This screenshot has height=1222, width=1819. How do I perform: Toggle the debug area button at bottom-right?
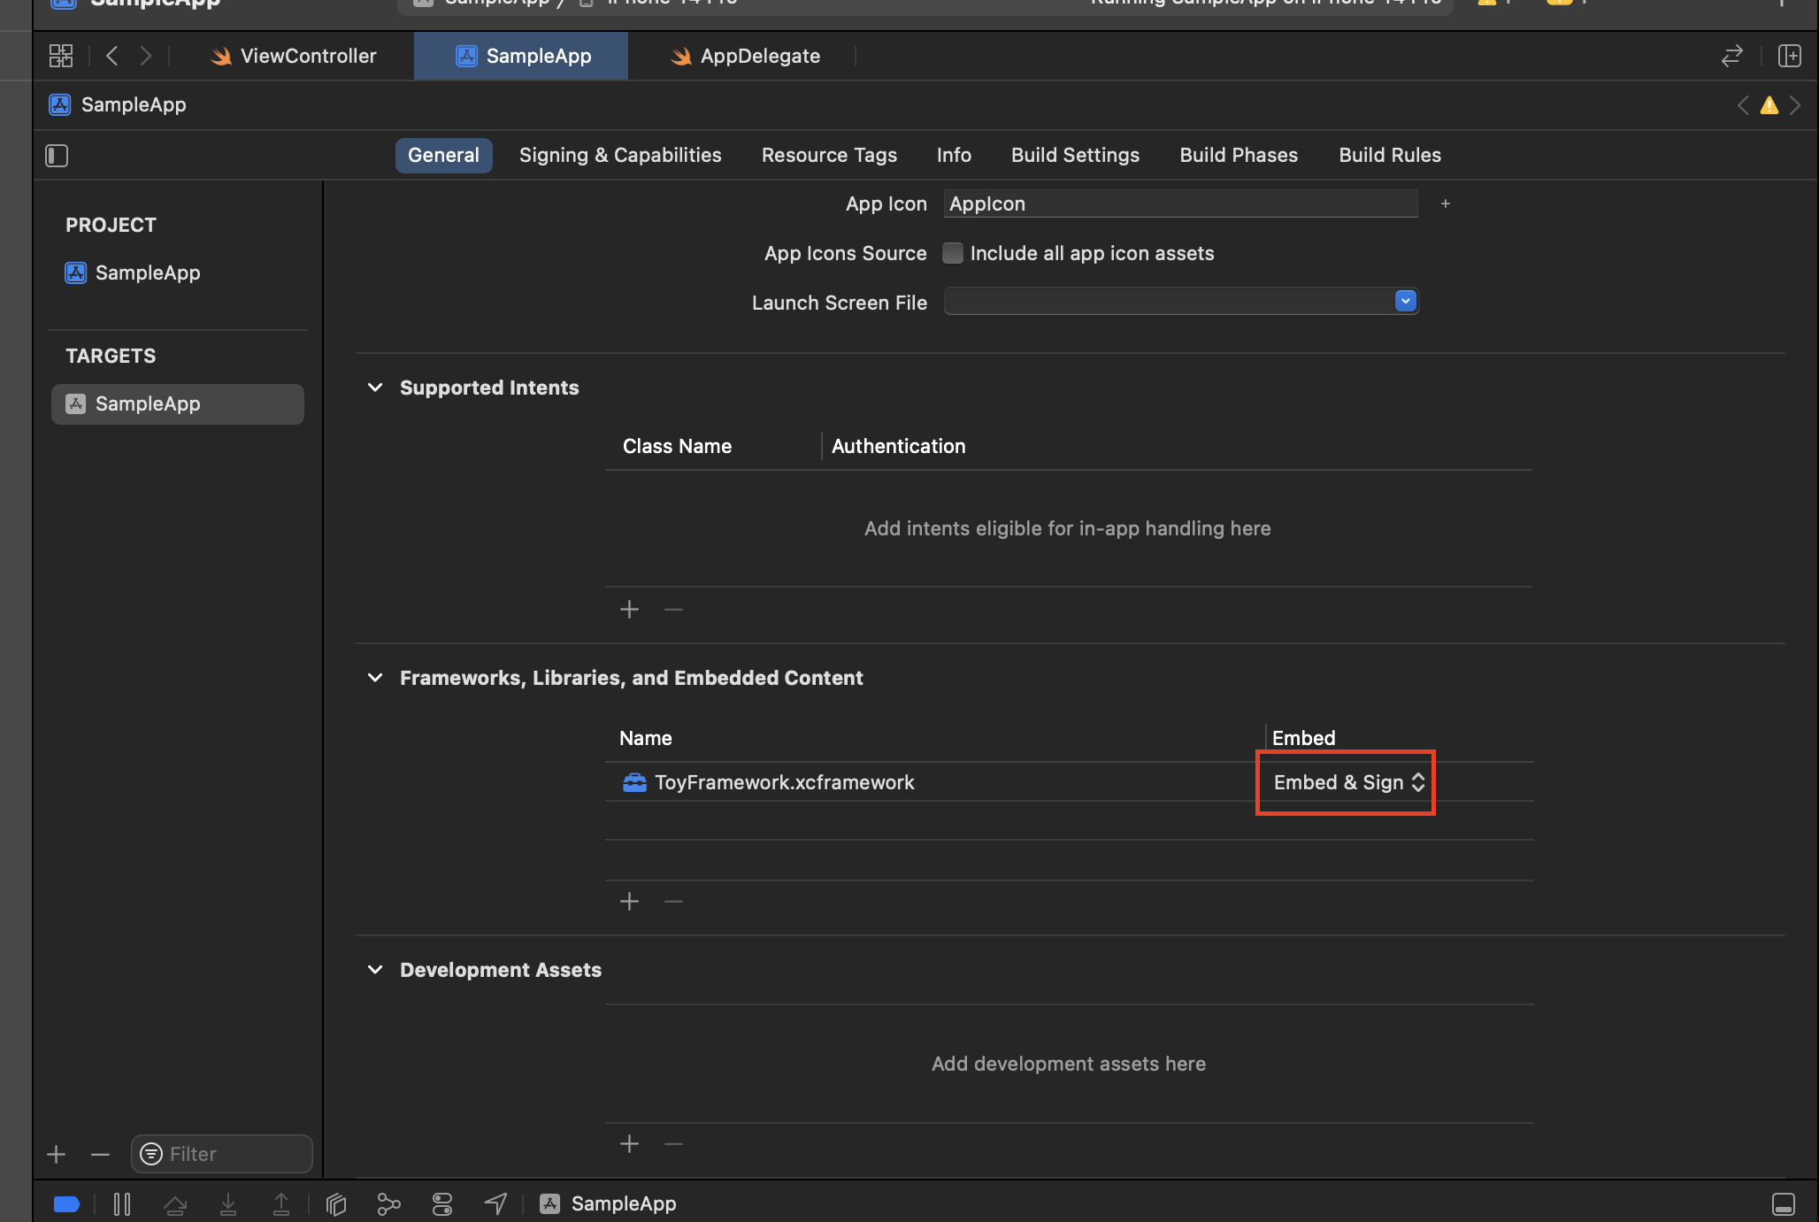pos(1783,1203)
